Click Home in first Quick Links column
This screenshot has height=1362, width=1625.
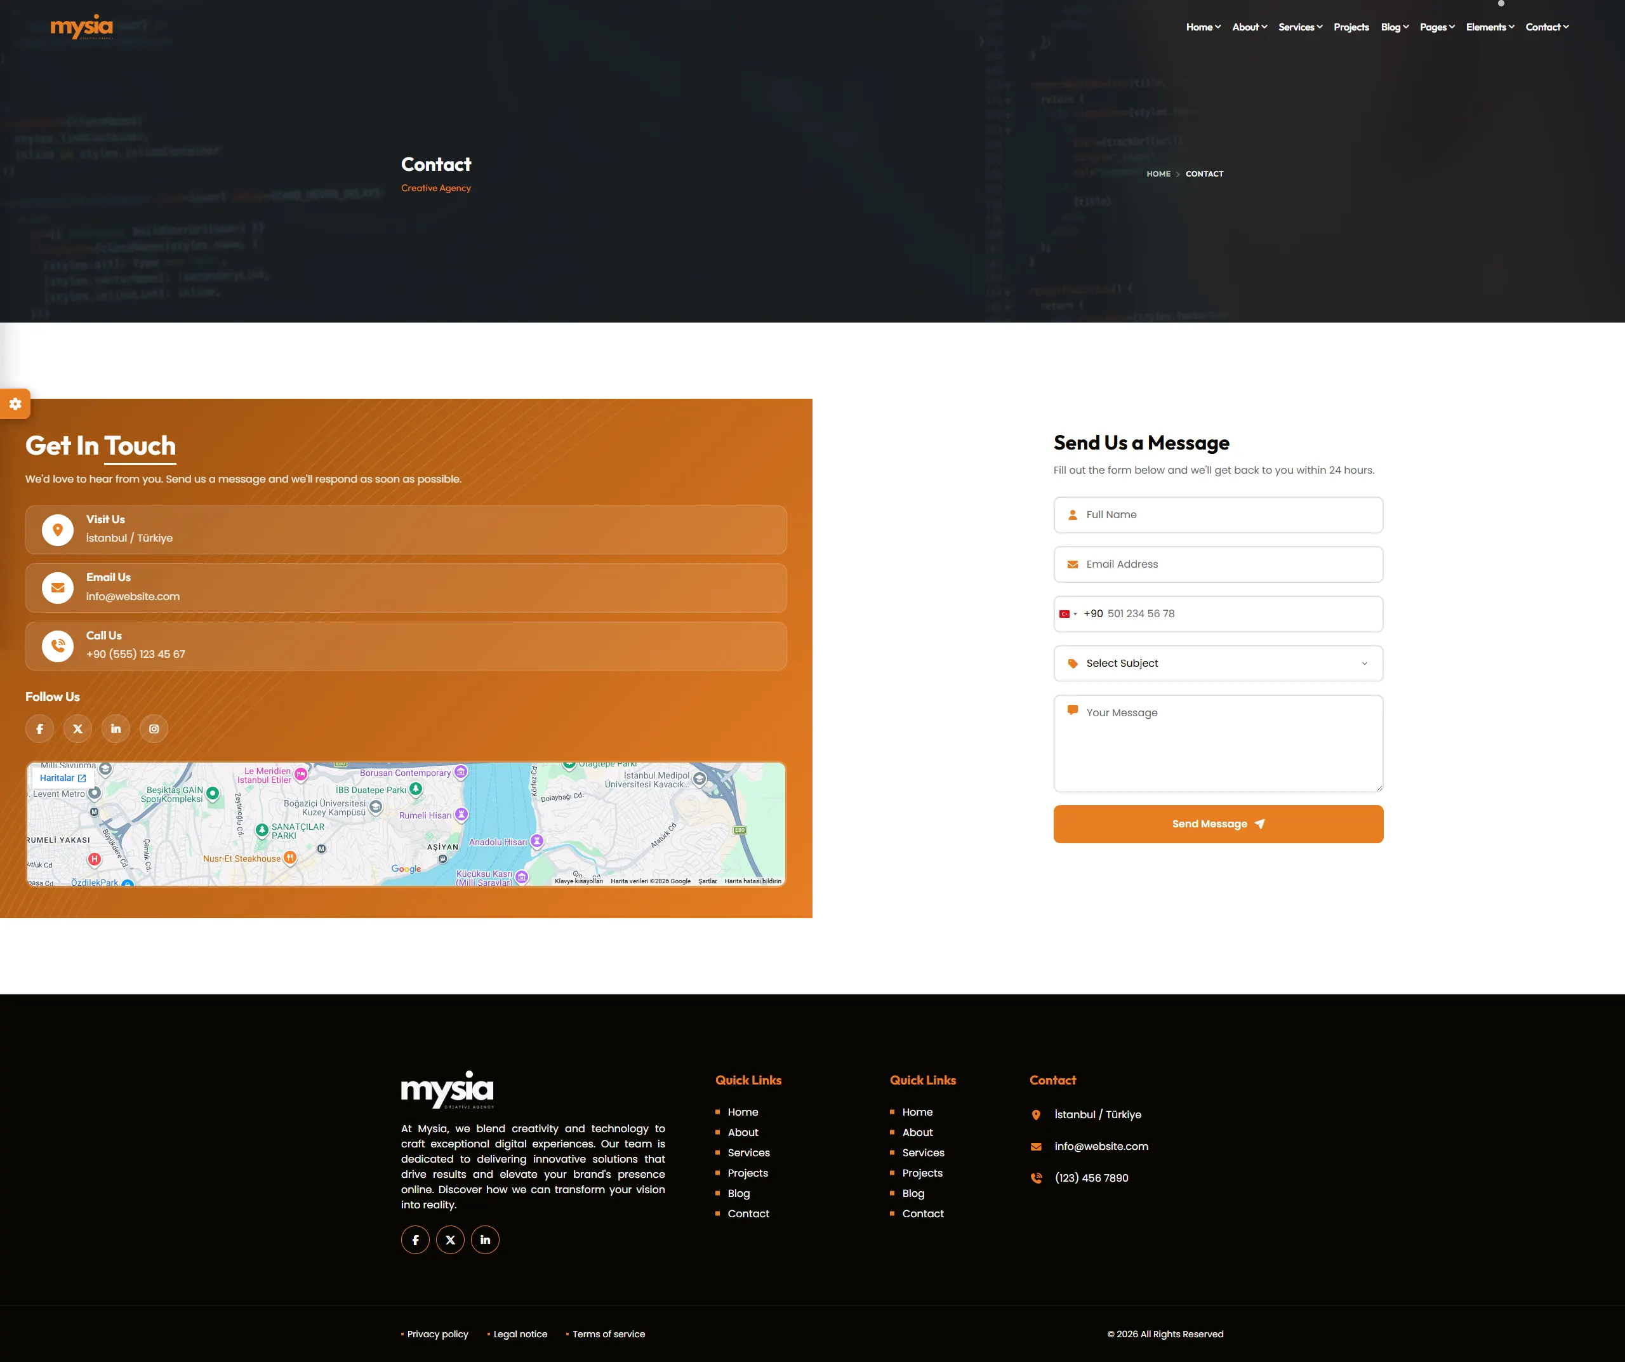coord(742,1112)
